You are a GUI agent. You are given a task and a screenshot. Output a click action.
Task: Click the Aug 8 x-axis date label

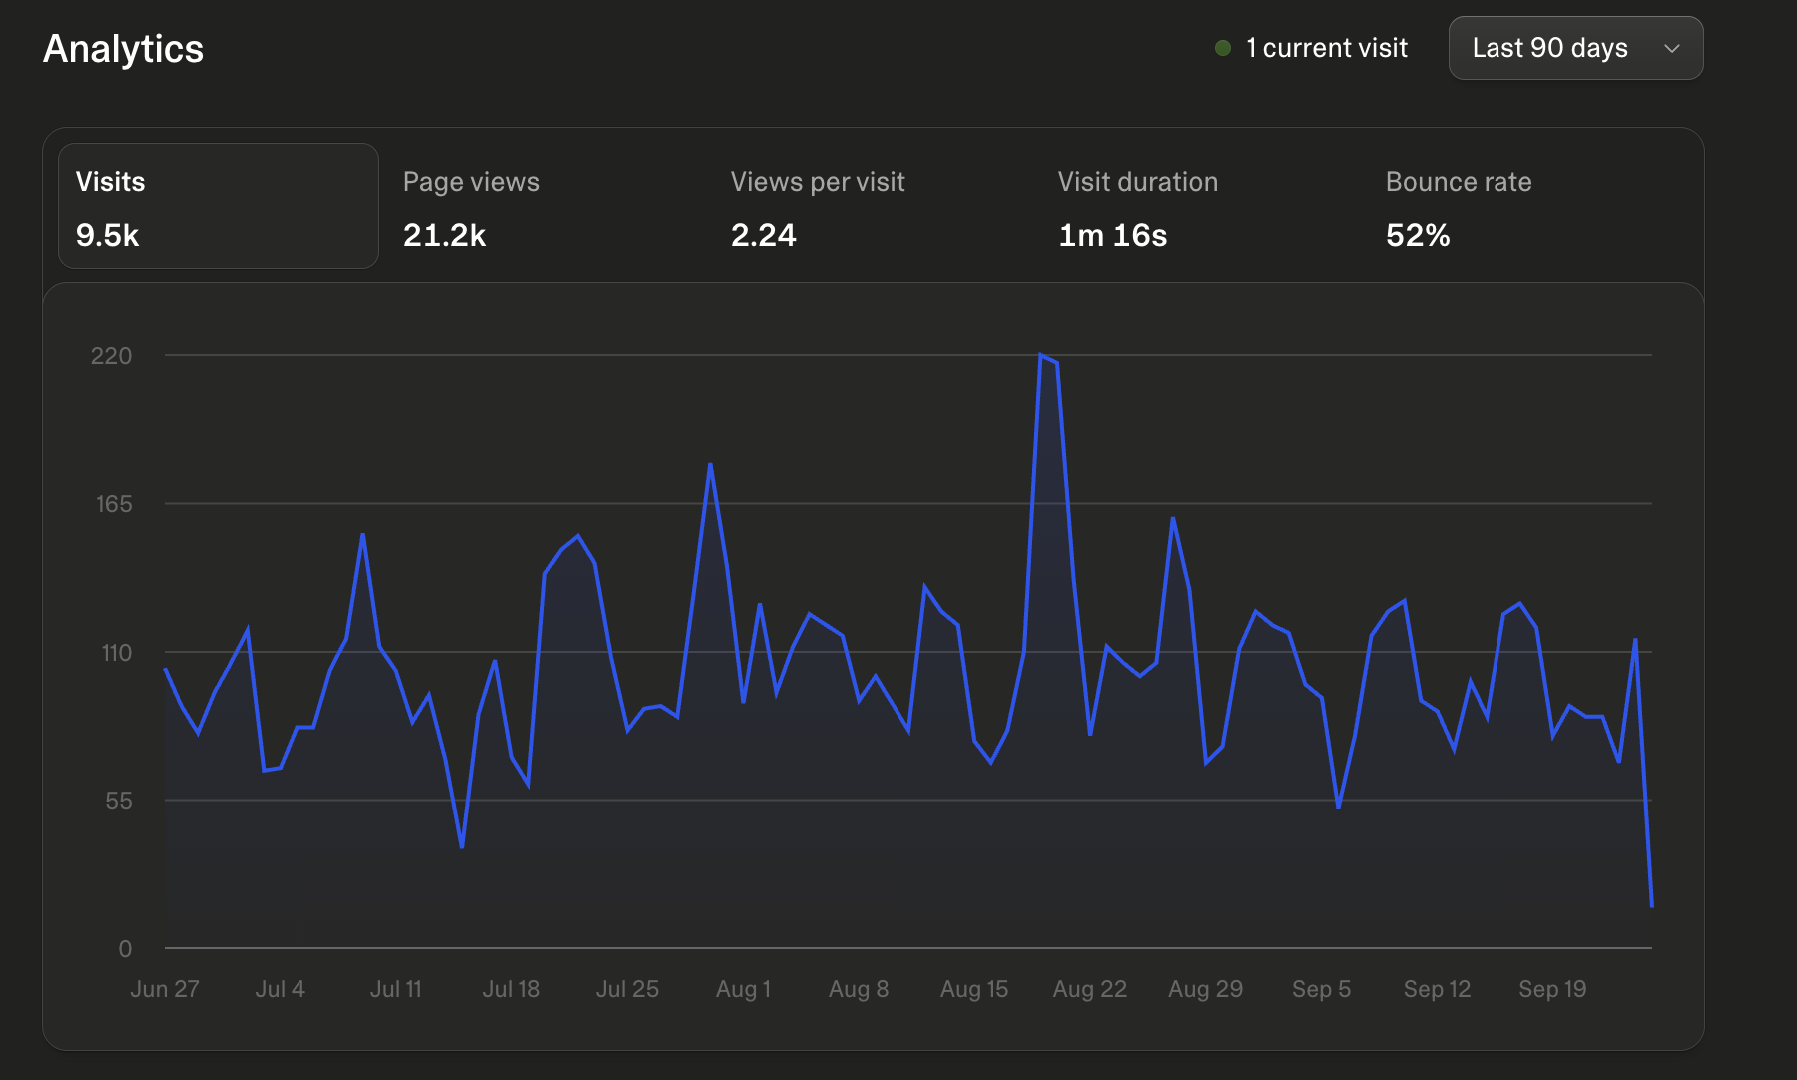pos(859,989)
